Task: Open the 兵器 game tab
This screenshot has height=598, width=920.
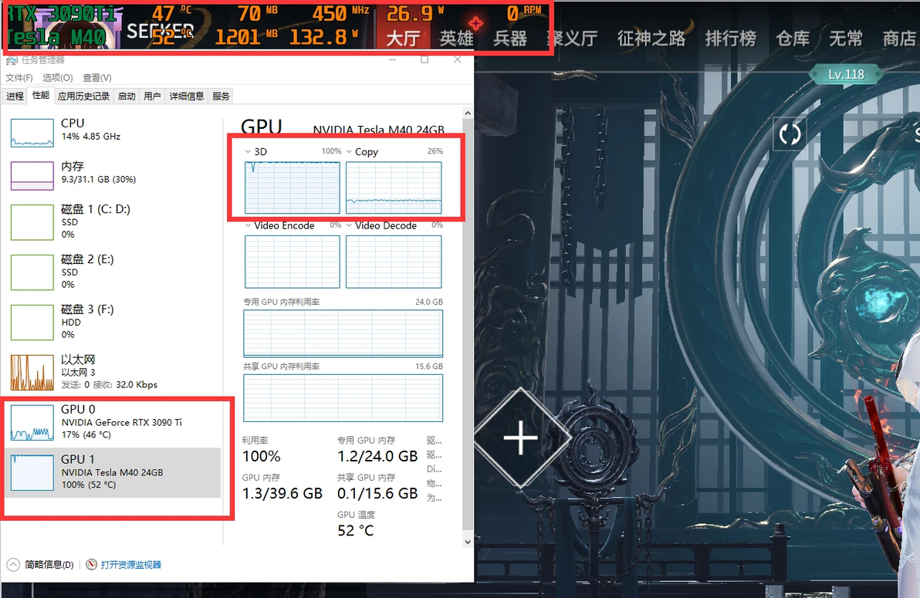Action: [510, 39]
